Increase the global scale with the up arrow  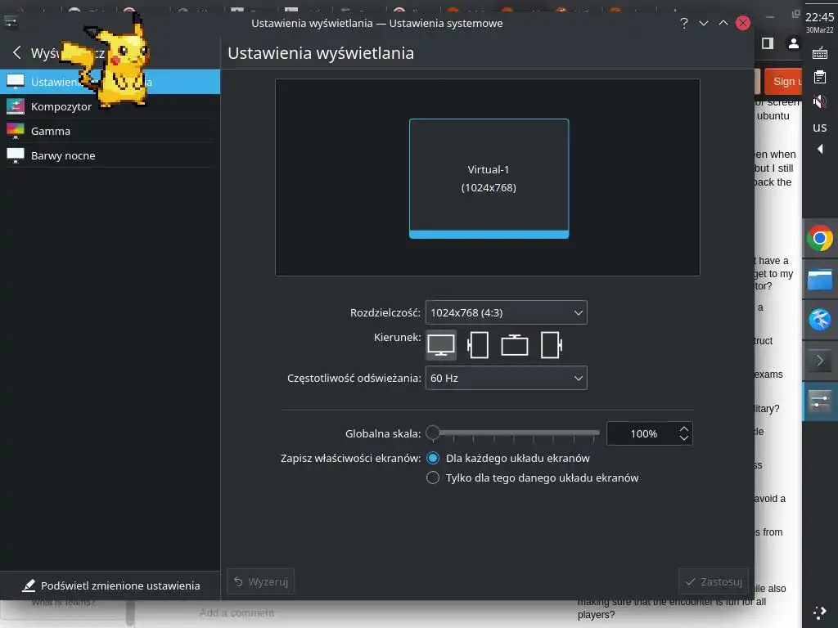pyautogui.click(x=684, y=428)
